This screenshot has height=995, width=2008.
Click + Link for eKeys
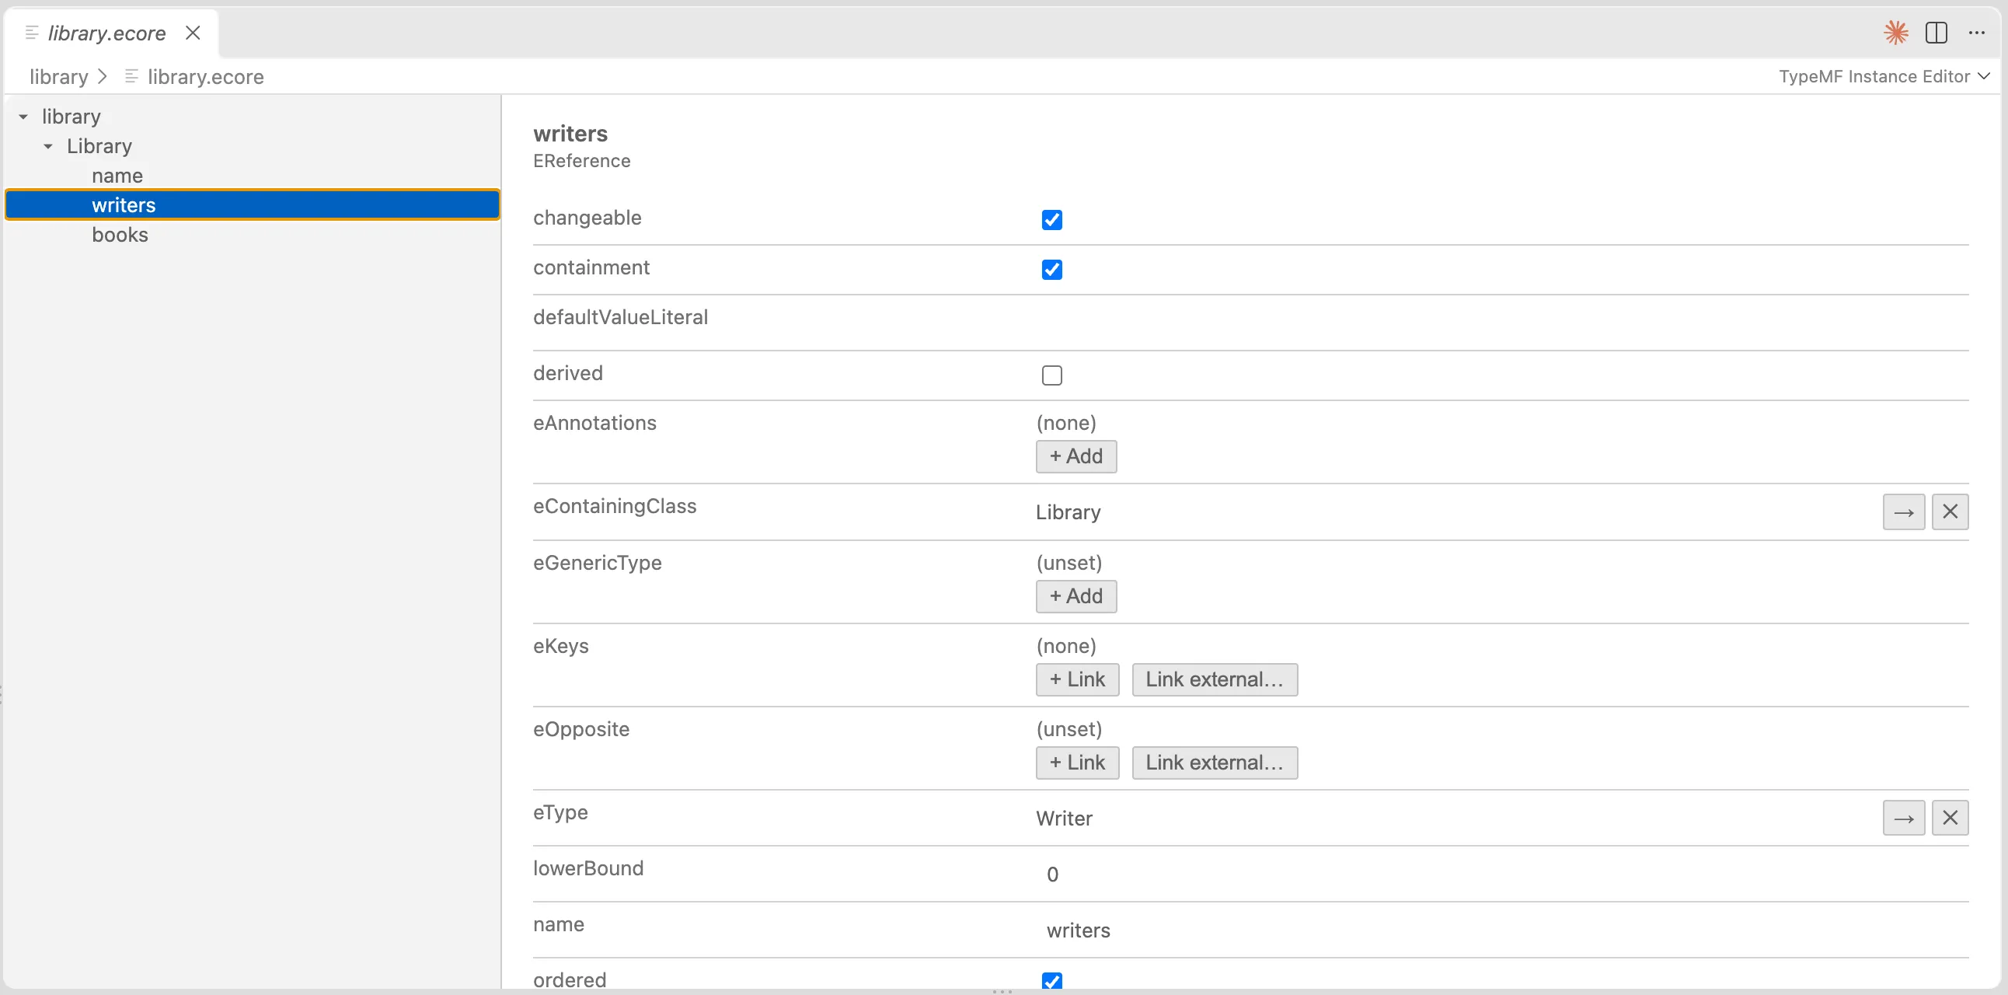click(1077, 680)
